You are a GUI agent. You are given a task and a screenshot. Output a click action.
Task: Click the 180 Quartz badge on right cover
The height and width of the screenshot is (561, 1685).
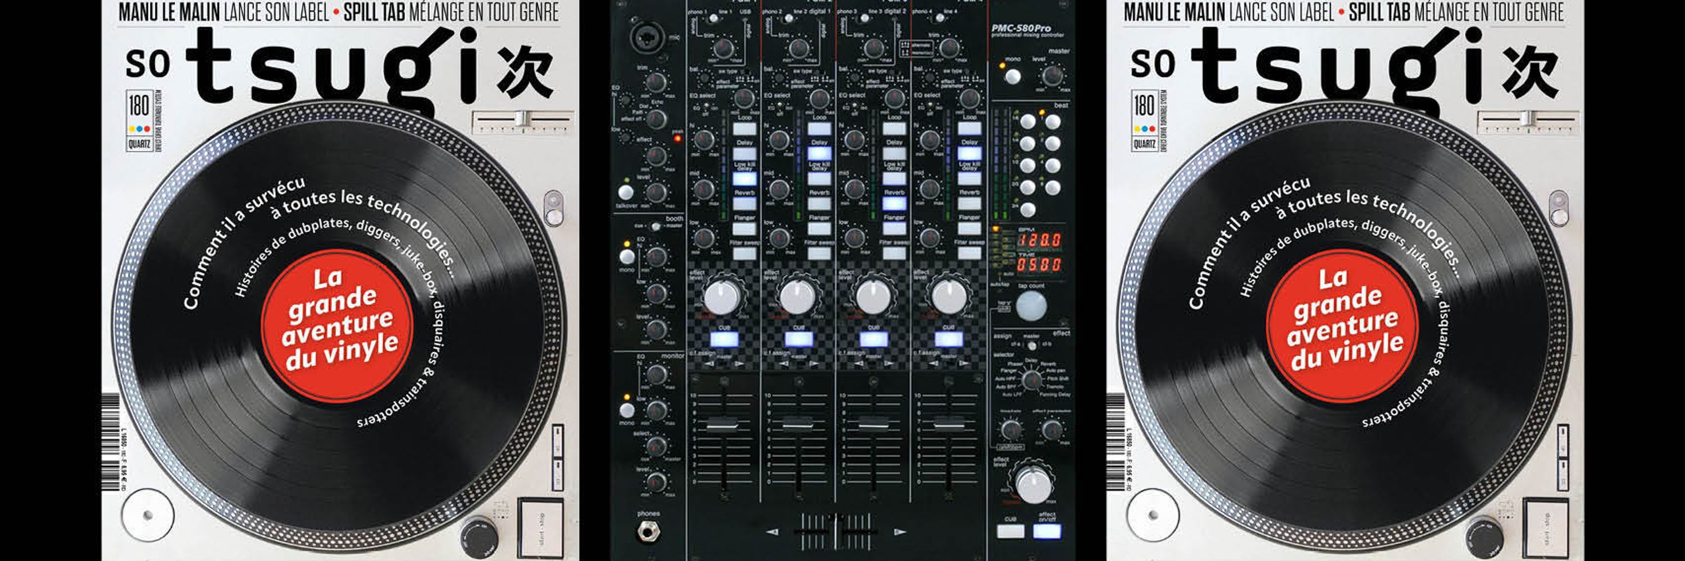[1144, 122]
